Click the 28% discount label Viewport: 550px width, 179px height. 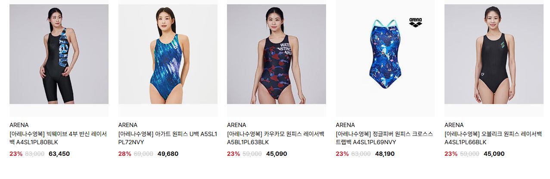[125, 154]
